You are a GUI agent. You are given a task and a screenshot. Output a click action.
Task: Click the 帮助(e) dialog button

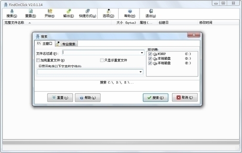tap(88, 98)
